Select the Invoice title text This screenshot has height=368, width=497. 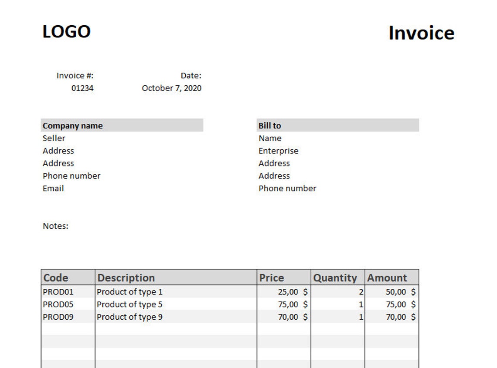coord(421,33)
